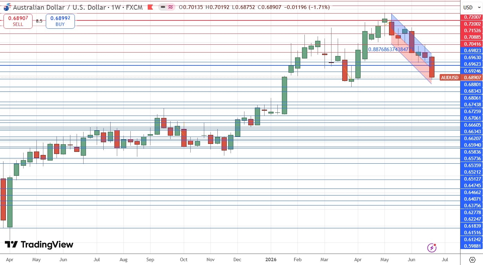This screenshot has height=265, width=483.
Task: Open chart settings gear icon
Action: pos(472,259)
